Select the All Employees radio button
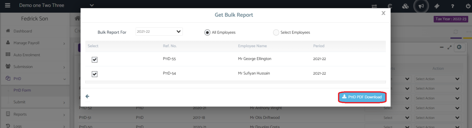 pyautogui.click(x=207, y=32)
